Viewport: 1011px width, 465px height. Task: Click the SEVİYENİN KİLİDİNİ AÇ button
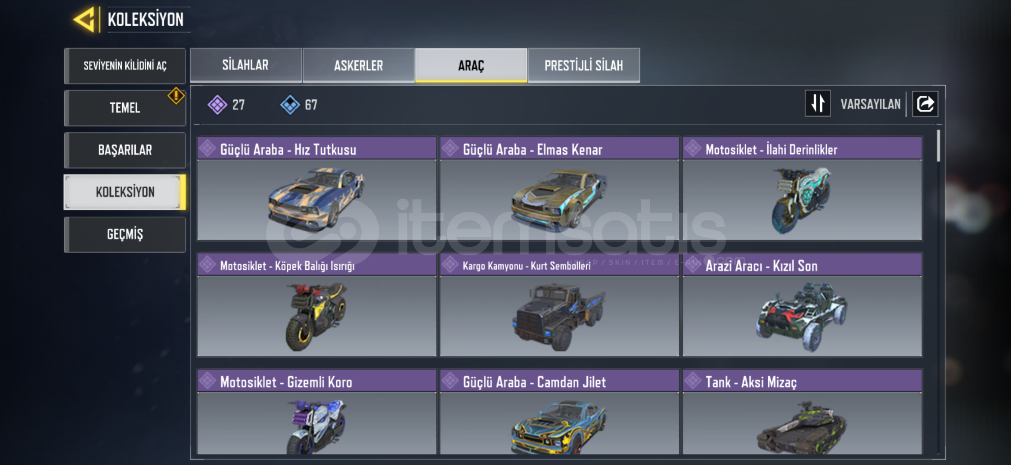[125, 66]
